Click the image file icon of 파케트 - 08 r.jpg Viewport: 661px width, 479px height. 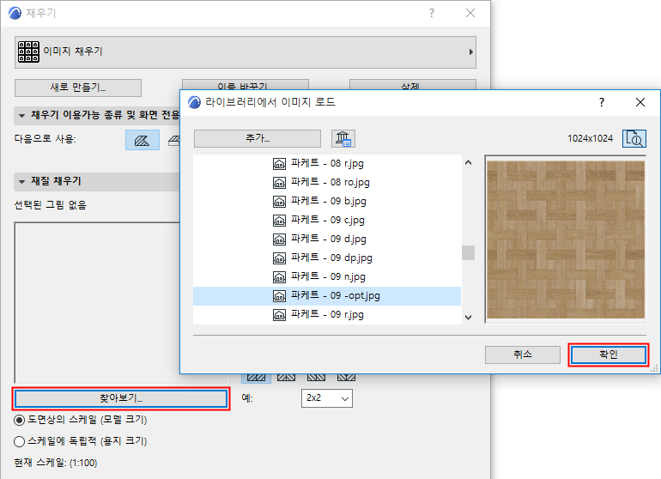[279, 164]
